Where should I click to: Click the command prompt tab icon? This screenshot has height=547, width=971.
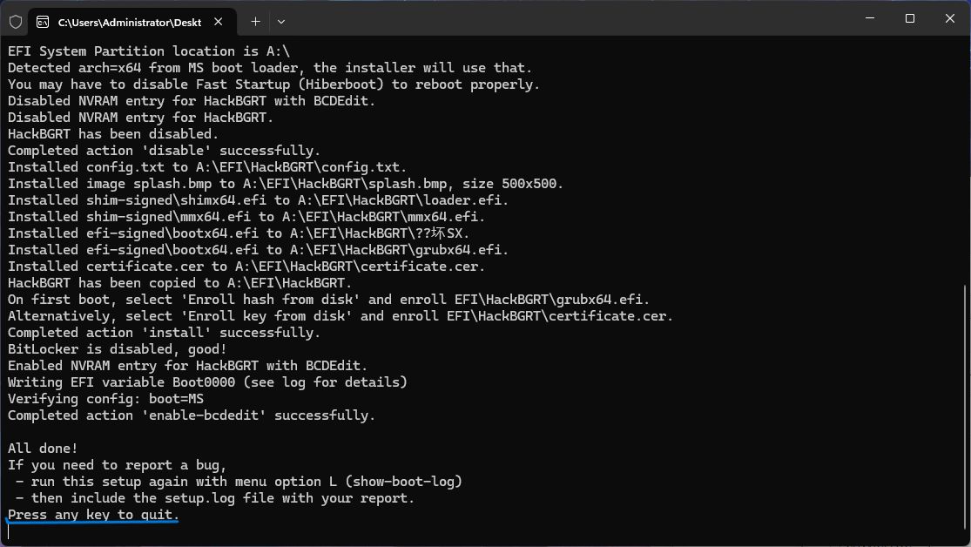pyautogui.click(x=42, y=22)
